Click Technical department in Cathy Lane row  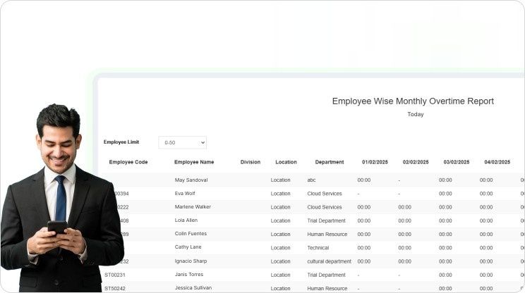pyautogui.click(x=318, y=248)
